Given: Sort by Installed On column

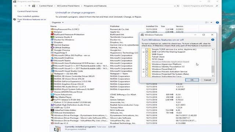Looking at the screenshot, I should tap(152, 26).
